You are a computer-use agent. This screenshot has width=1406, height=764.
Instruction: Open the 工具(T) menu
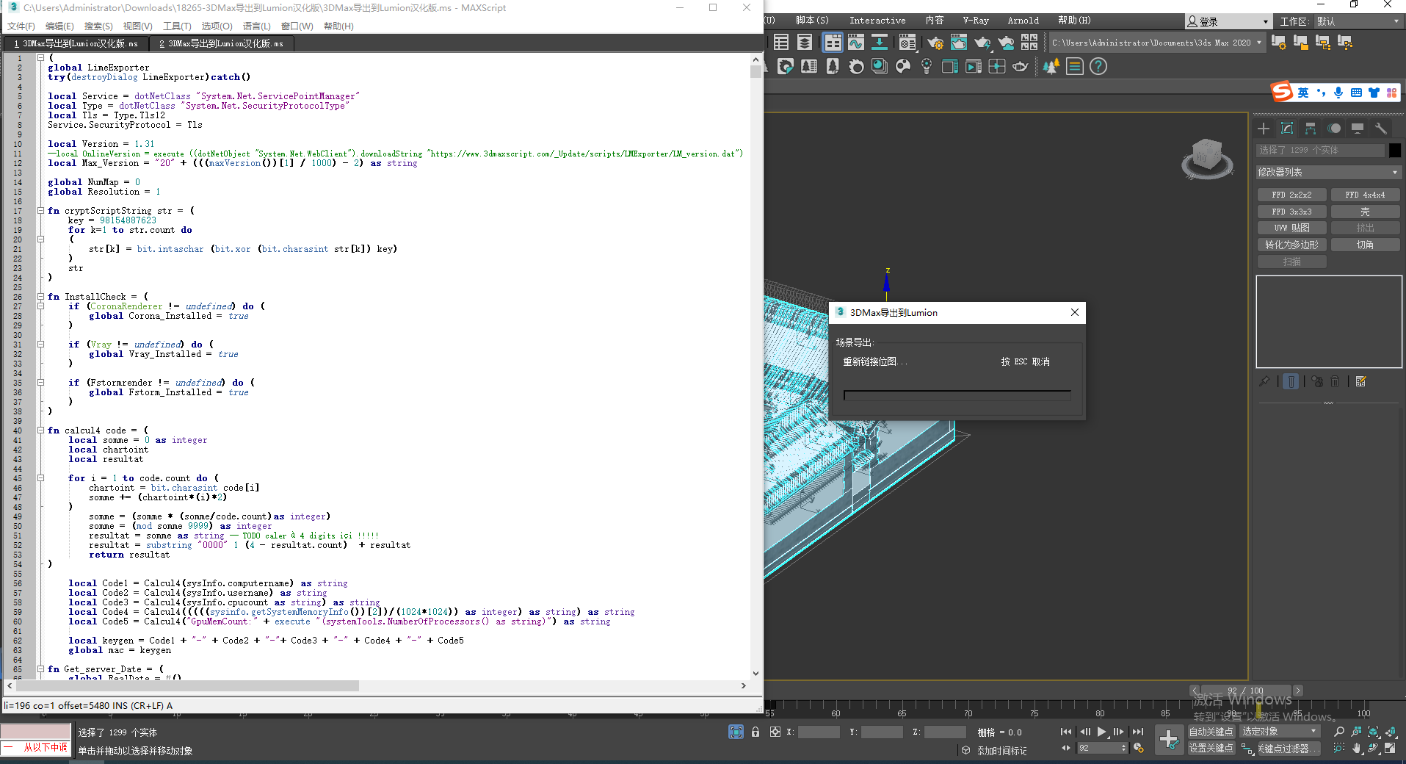[x=177, y=26]
